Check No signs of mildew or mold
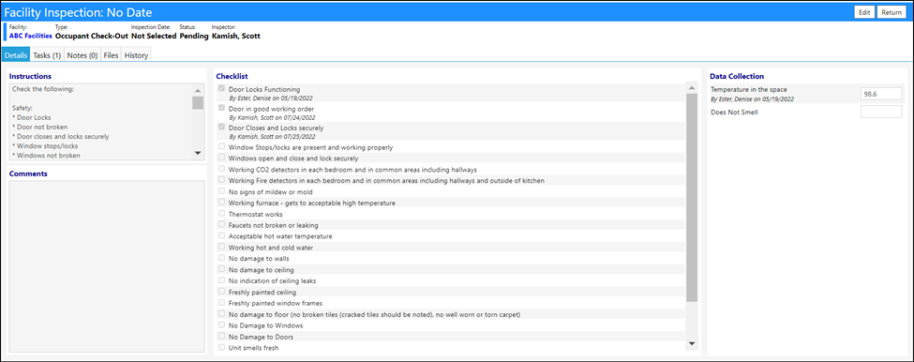 click(221, 191)
